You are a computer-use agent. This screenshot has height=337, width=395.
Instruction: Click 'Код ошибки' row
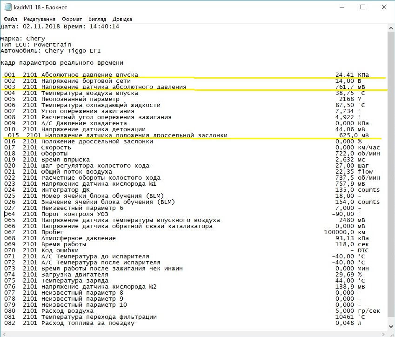tap(187, 250)
